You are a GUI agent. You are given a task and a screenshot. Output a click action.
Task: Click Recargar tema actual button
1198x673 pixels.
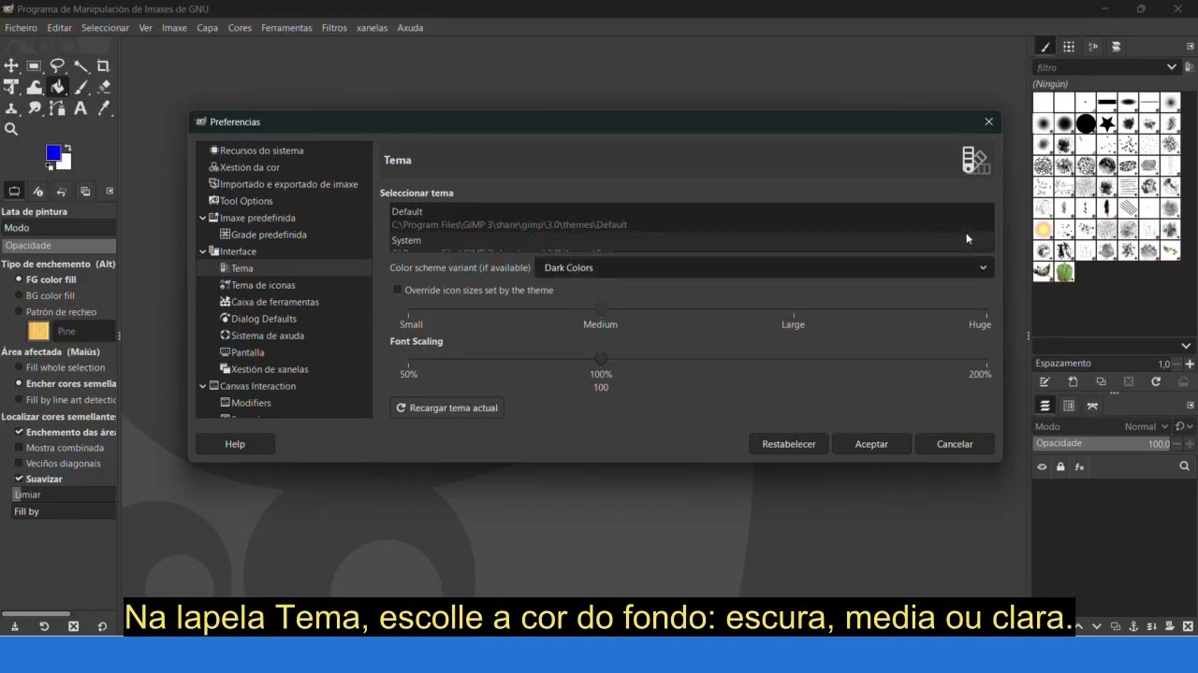click(x=446, y=408)
